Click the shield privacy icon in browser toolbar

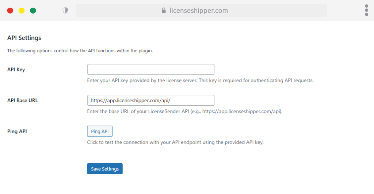coord(66,11)
